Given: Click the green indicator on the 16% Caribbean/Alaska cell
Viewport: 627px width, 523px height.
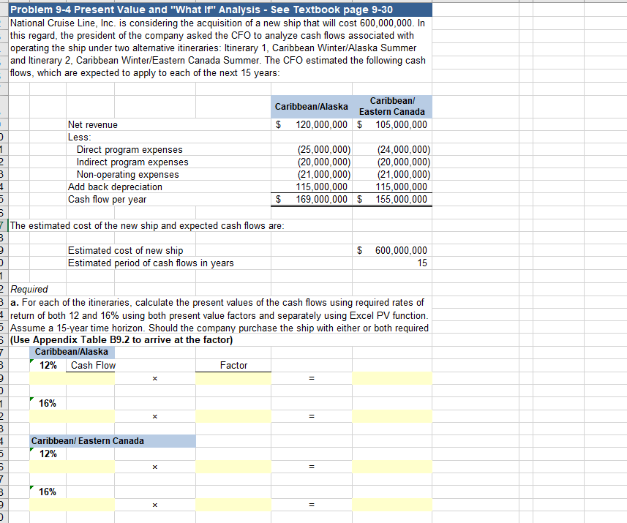Looking at the screenshot, I should (33, 399).
